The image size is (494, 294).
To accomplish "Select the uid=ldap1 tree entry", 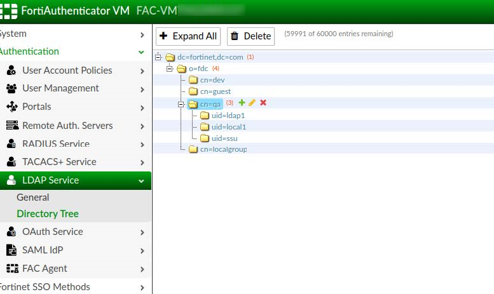I will pyautogui.click(x=228, y=116).
